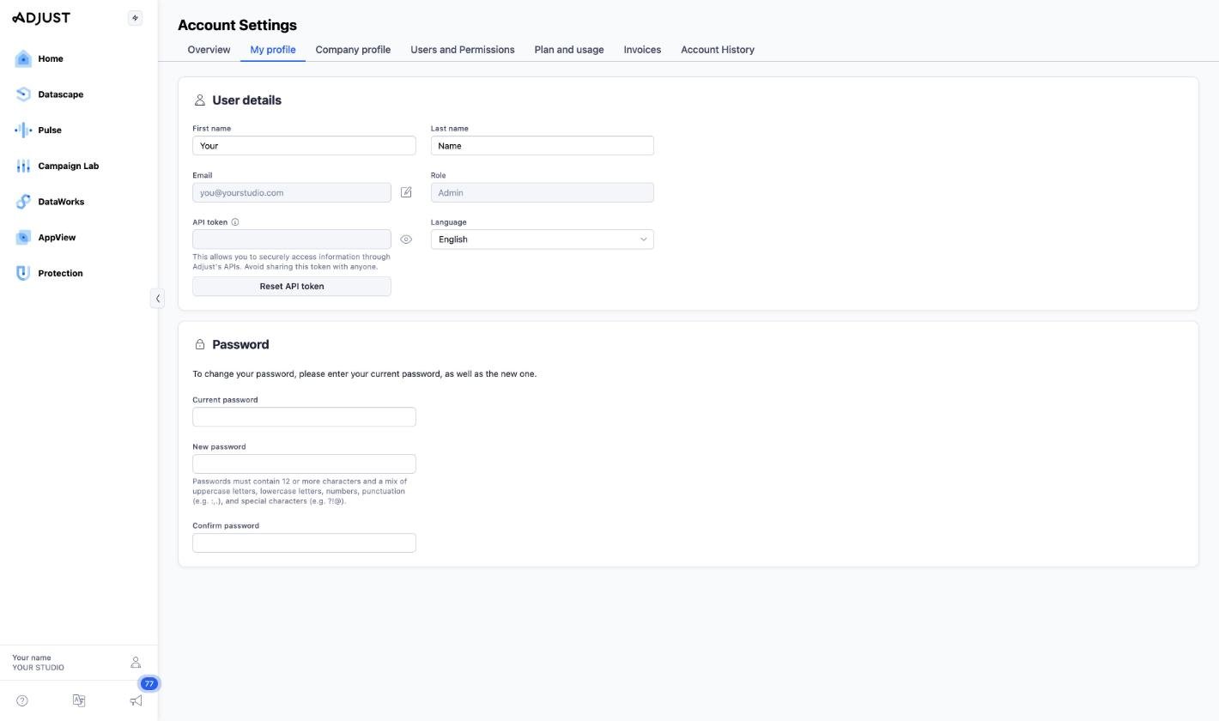Click the lightning icon beside the Adjust logo

[135, 18]
